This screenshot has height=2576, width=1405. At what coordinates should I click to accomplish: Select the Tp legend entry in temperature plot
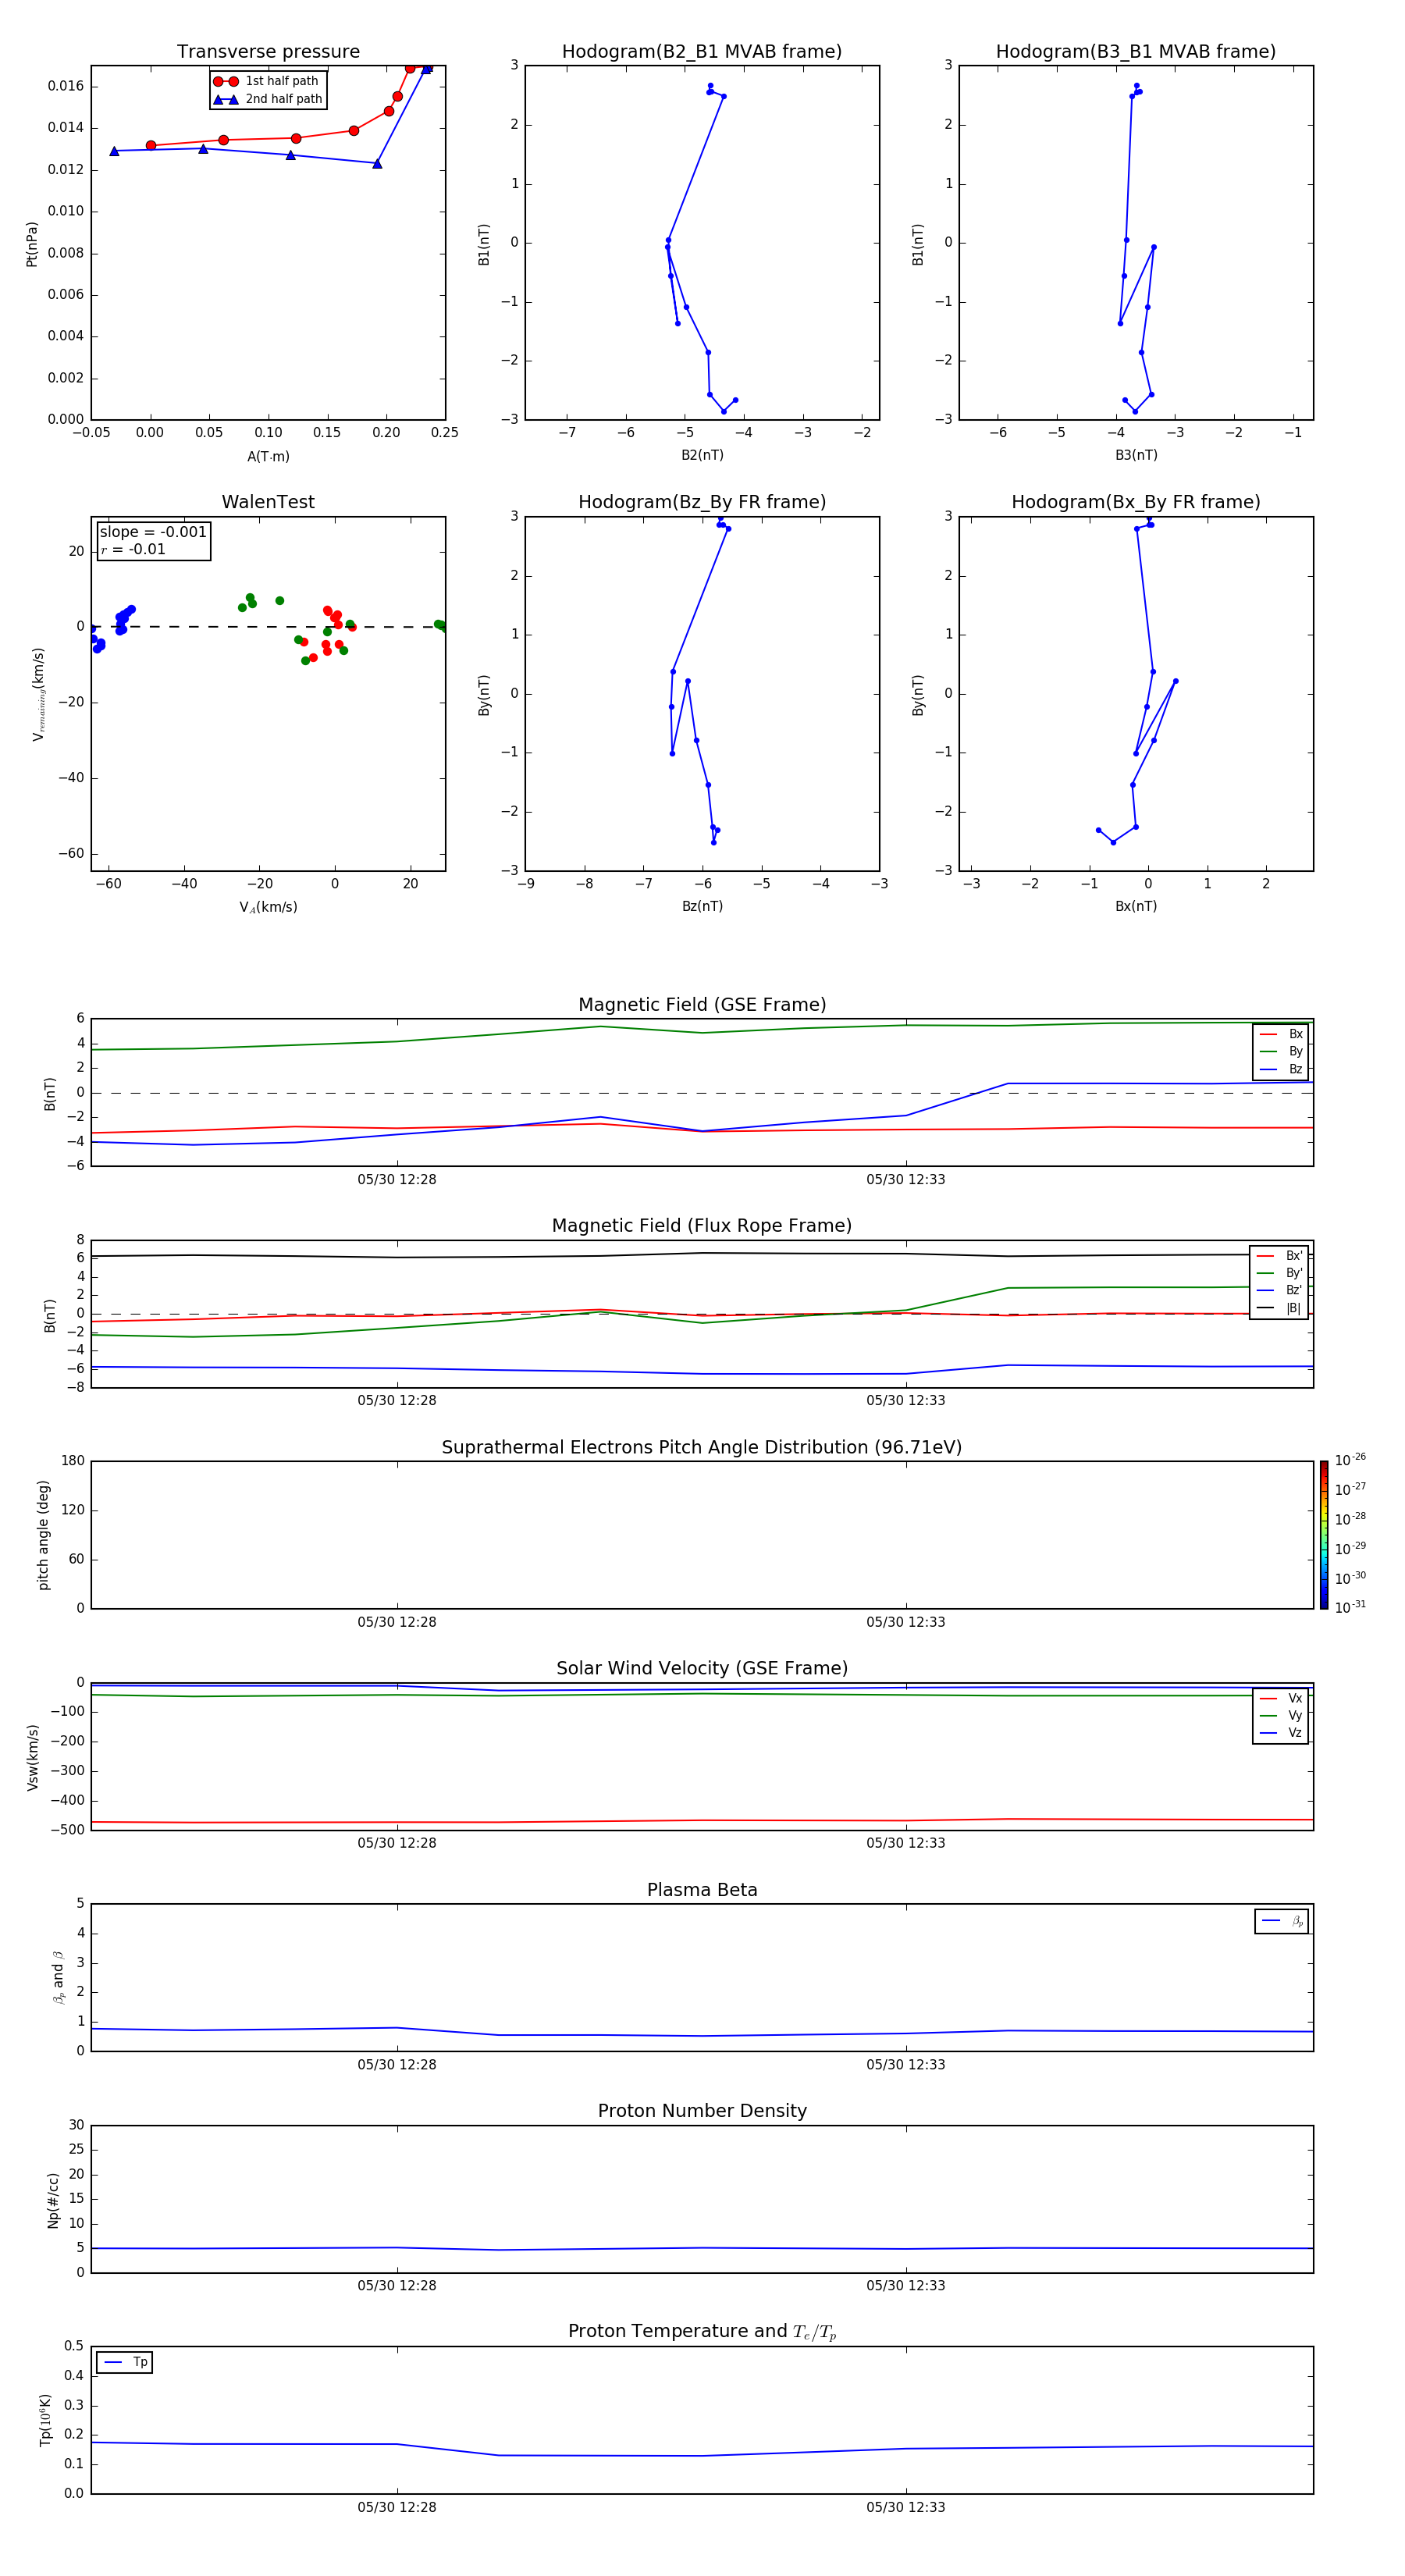click(x=125, y=2362)
